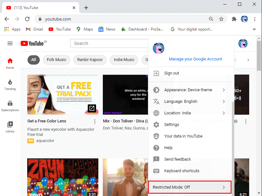Viewport: 262px width, 196px height.
Task: Open the Don Toliver Diva mix thumbnail
Action: click(x=126, y=95)
